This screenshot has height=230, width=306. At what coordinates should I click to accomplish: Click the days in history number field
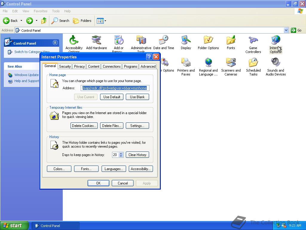click(116, 155)
